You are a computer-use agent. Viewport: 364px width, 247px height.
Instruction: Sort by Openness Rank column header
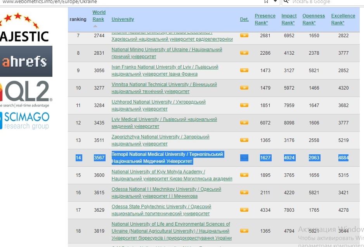(314, 19)
